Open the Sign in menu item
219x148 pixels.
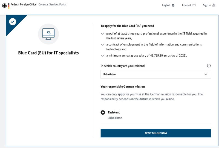(209, 5)
